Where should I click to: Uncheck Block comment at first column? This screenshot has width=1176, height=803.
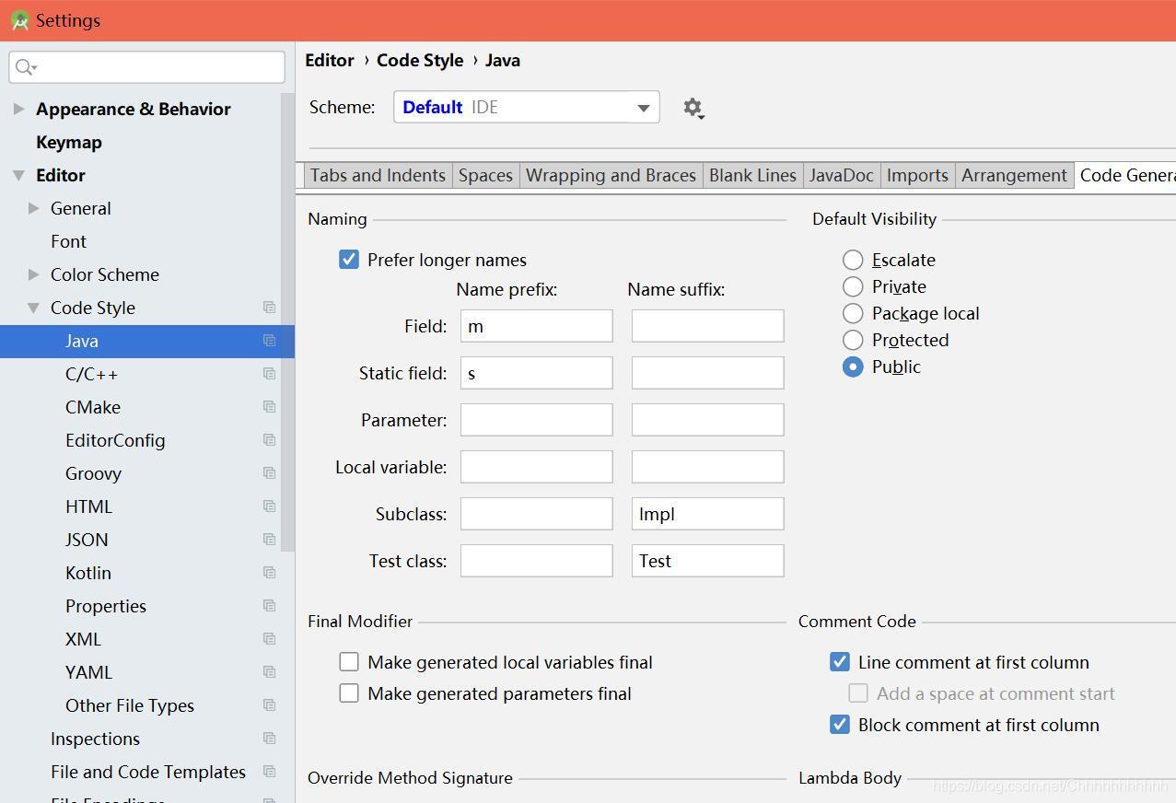click(x=840, y=725)
